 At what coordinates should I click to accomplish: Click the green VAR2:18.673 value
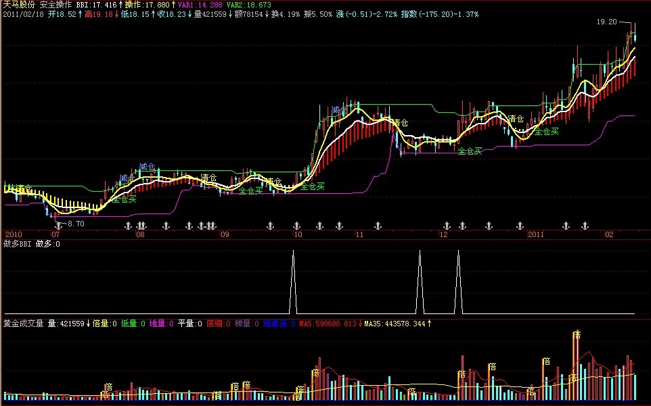[248, 5]
